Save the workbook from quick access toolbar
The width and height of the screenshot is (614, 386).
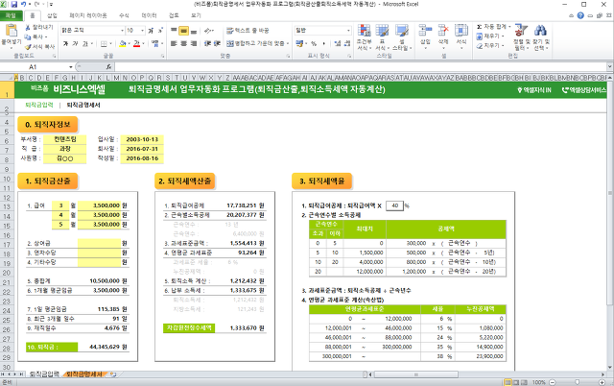(14, 4)
